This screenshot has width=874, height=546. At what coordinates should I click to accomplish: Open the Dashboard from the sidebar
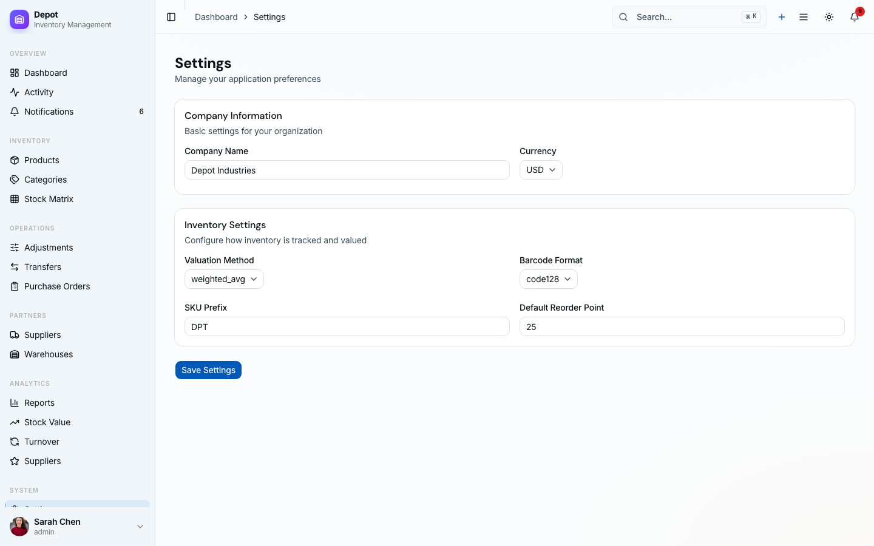point(45,73)
